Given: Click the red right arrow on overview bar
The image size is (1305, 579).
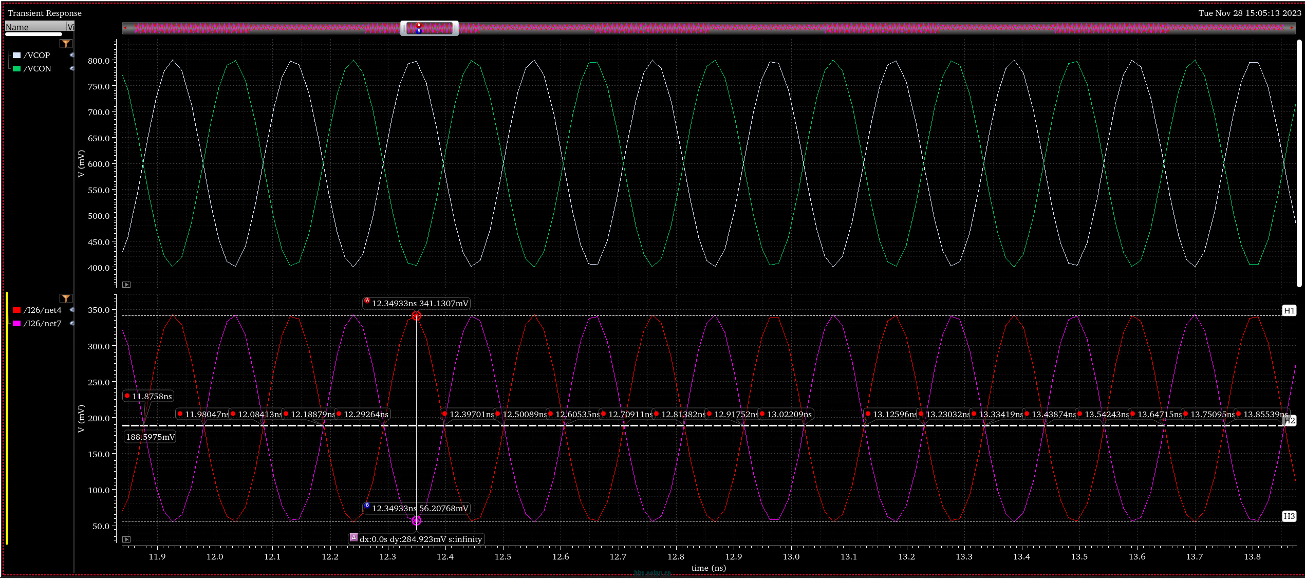Looking at the screenshot, I should (1292, 28).
